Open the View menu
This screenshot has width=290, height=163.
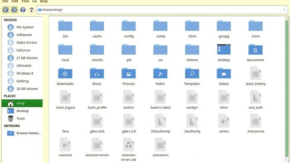click(25, 1)
